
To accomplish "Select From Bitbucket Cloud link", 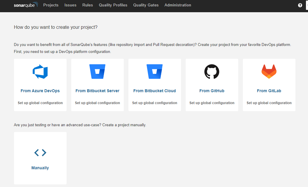I will [155, 91].
